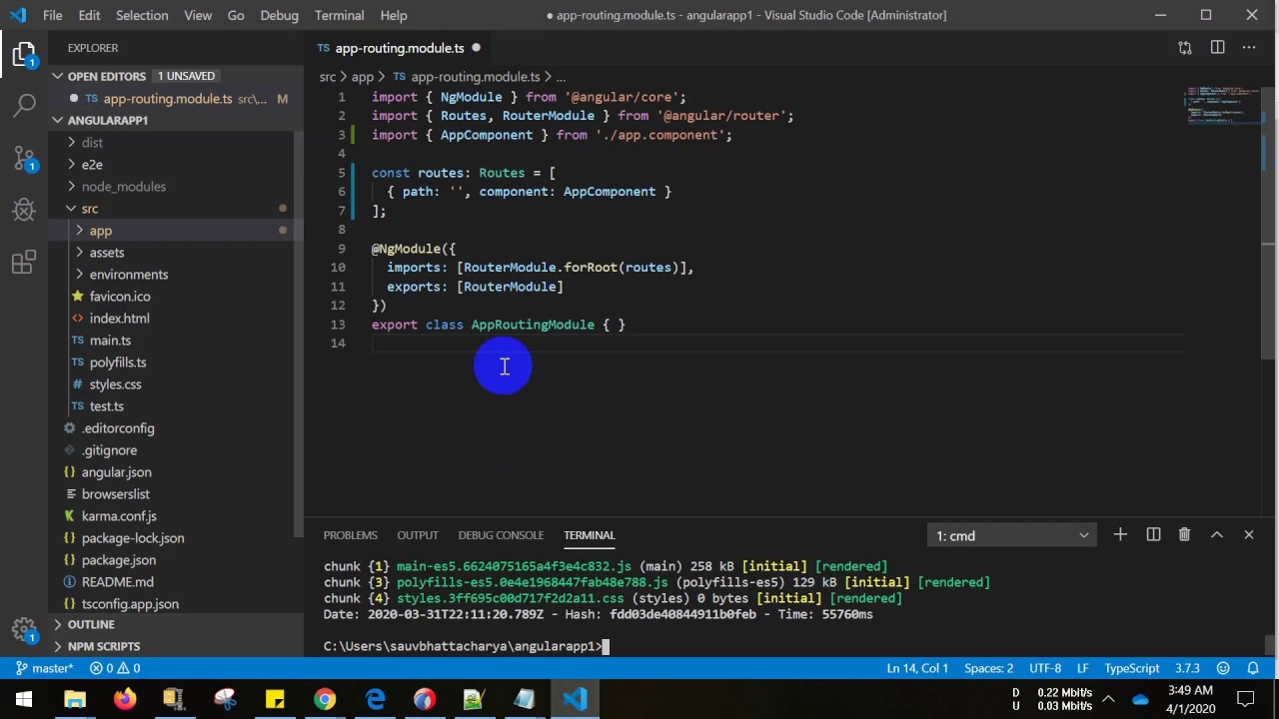Open the Selection menu

click(x=142, y=15)
